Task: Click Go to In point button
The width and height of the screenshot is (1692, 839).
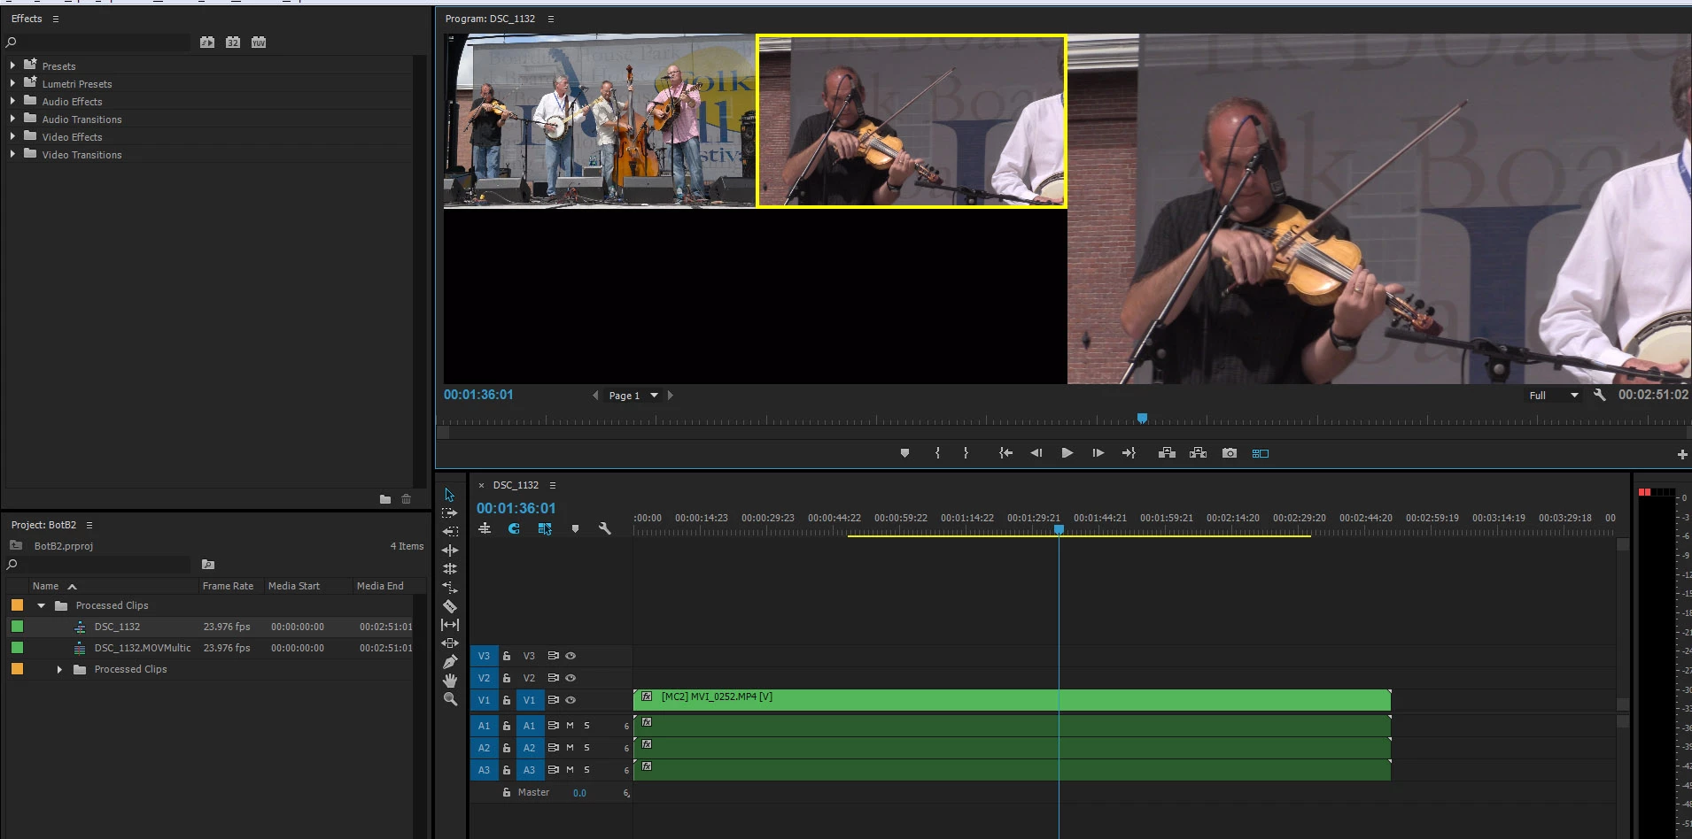Action: [1005, 453]
